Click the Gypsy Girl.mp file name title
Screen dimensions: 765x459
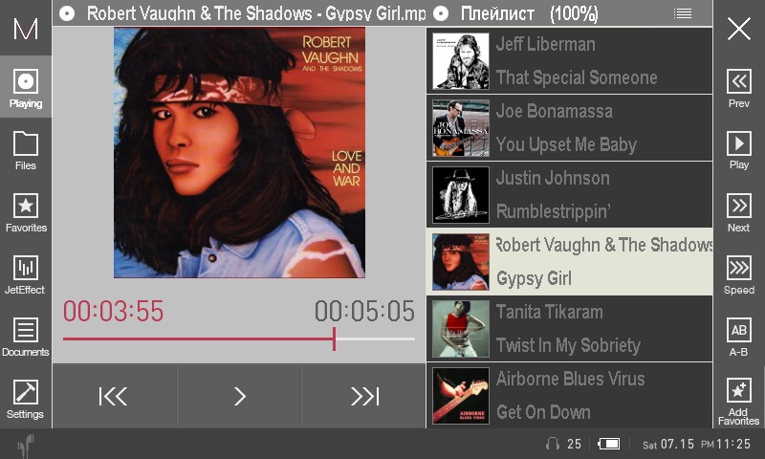(x=256, y=13)
